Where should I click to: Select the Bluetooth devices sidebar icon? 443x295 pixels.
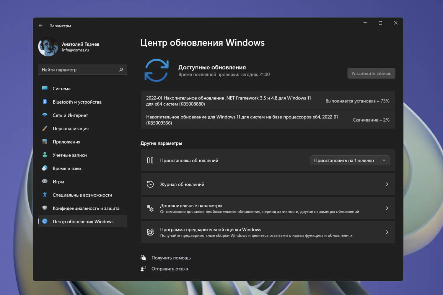[45, 102]
